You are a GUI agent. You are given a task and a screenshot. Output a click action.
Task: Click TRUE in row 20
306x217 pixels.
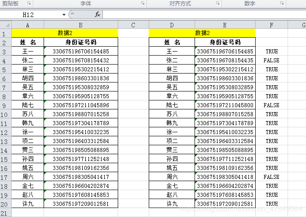(272, 204)
